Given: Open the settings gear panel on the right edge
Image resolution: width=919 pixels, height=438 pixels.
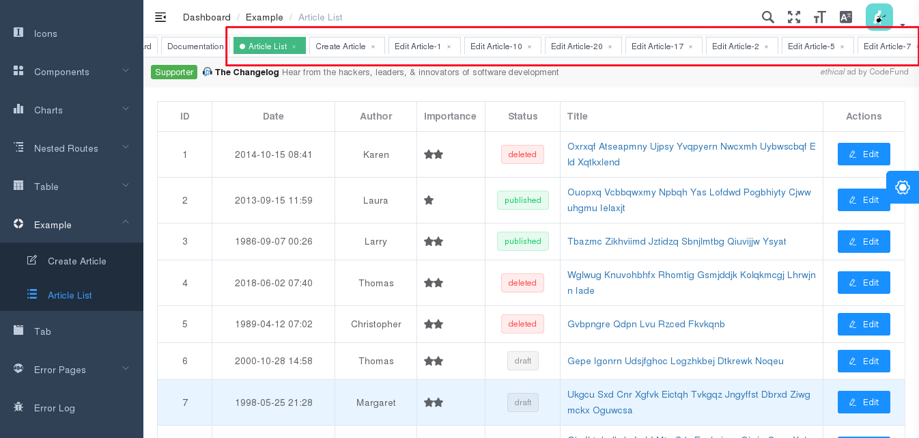Looking at the screenshot, I should [903, 187].
